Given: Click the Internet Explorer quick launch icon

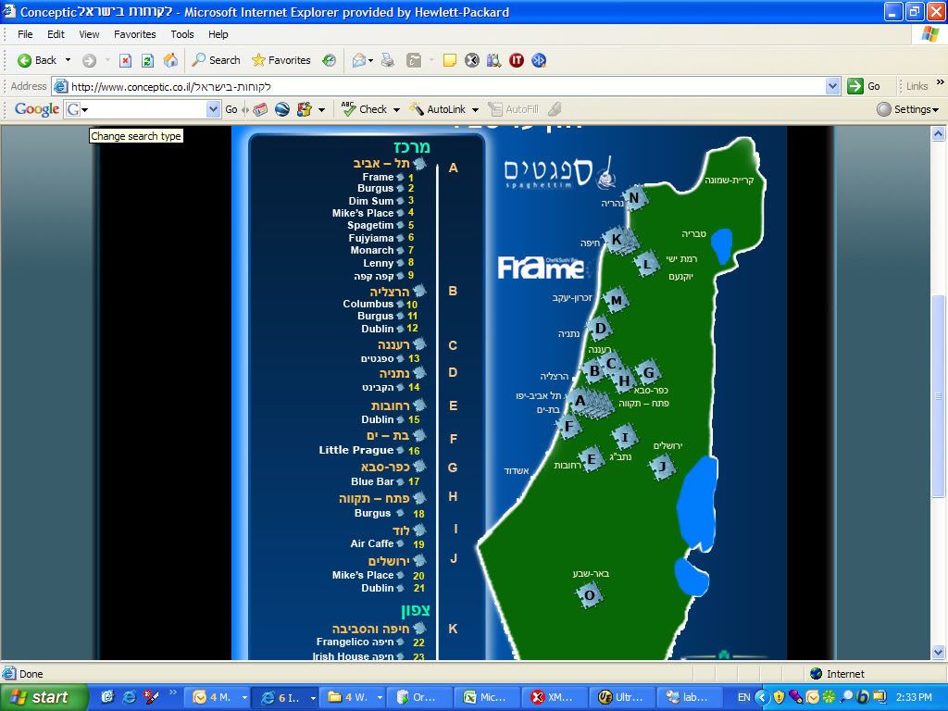Looking at the screenshot, I should [x=129, y=697].
